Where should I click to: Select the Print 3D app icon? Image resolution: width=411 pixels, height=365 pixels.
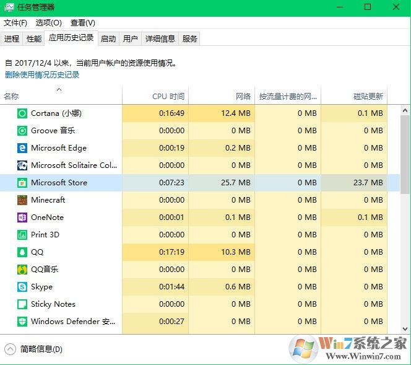pos(22,235)
